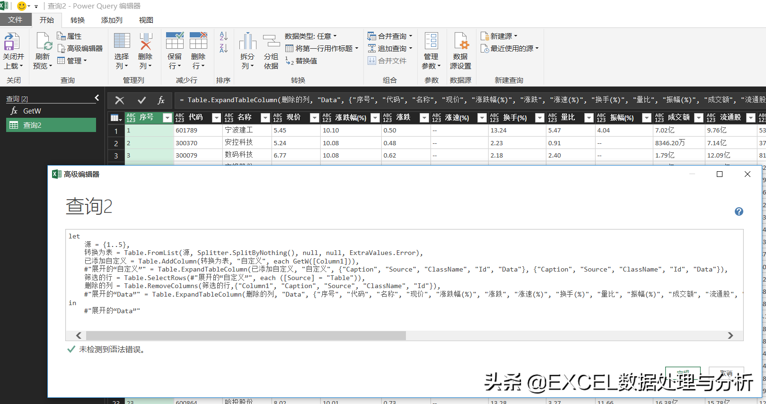Select the GetW function query
Screen dimensions: 766x404
click(51, 111)
